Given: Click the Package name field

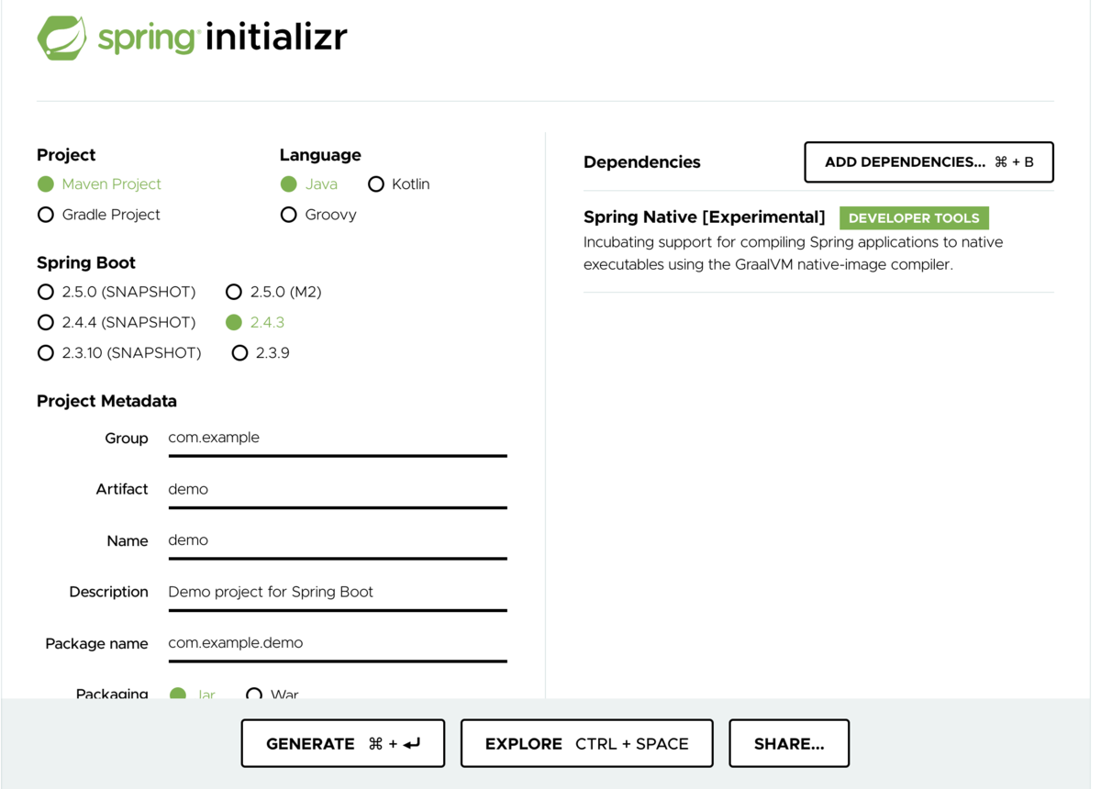Looking at the screenshot, I should click(337, 643).
